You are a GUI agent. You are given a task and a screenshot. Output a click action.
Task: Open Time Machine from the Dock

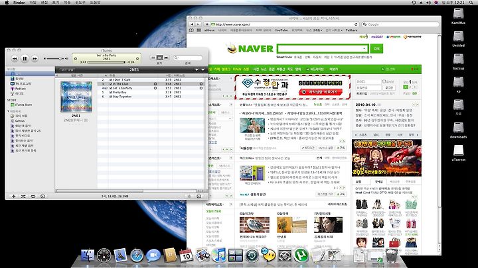252,255
